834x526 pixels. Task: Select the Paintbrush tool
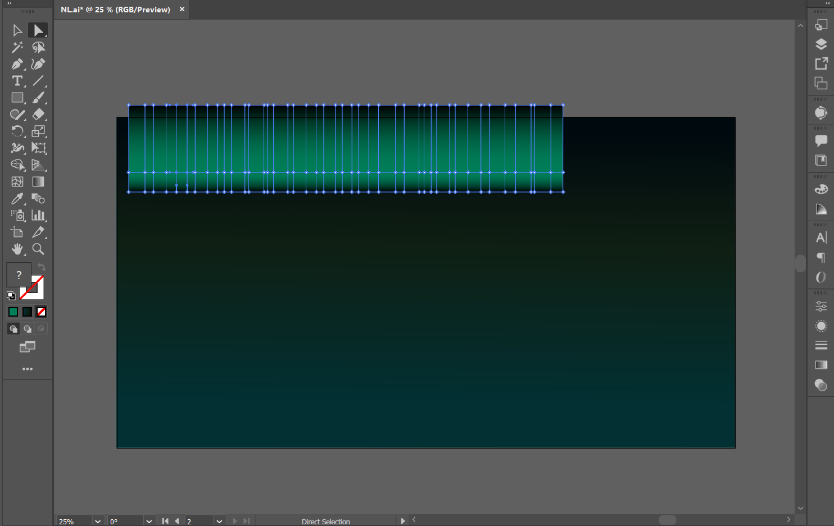click(x=38, y=98)
